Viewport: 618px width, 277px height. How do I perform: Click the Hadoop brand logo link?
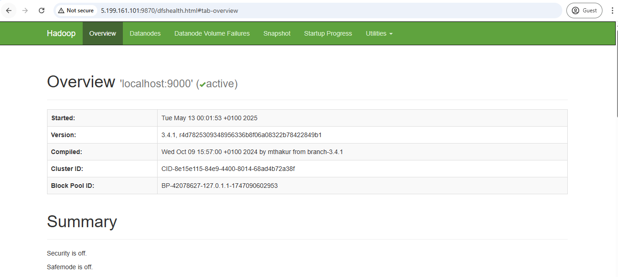(x=61, y=33)
